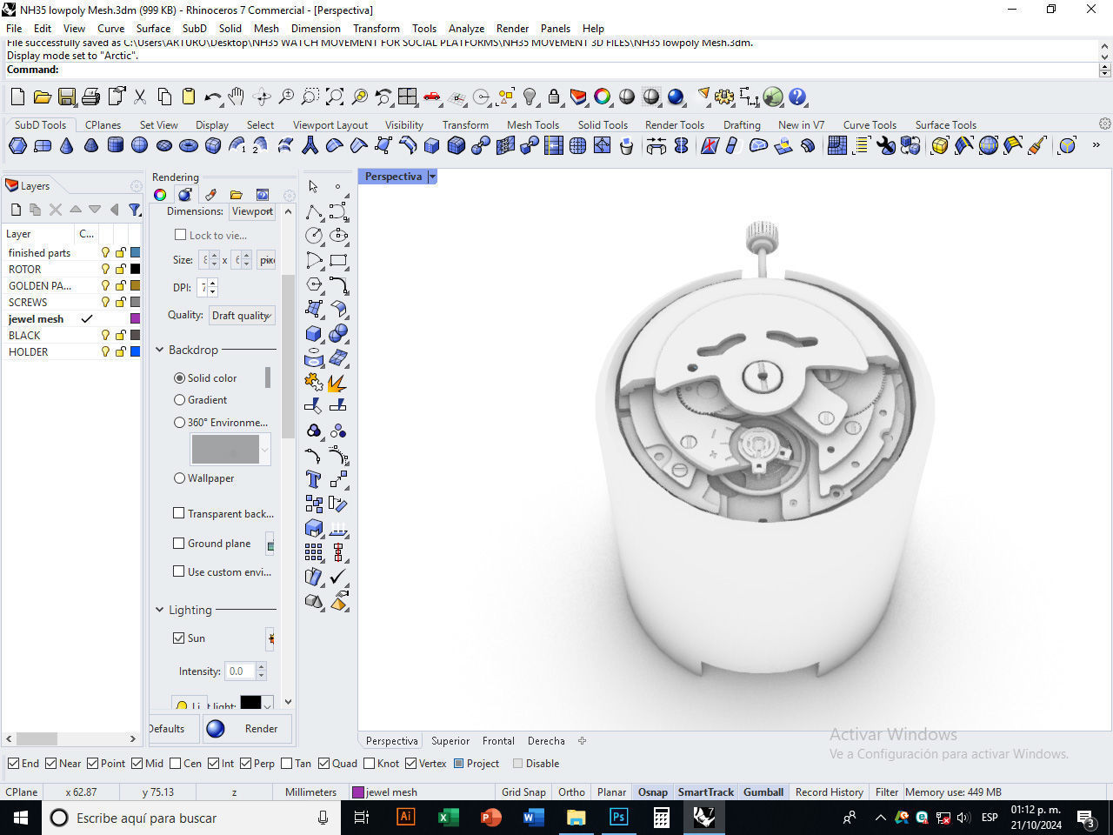Toggle the Gumball status bar button

[763, 792]
